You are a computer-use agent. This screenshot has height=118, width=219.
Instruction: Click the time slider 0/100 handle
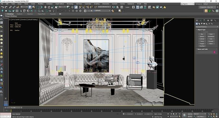click(13, 107)
